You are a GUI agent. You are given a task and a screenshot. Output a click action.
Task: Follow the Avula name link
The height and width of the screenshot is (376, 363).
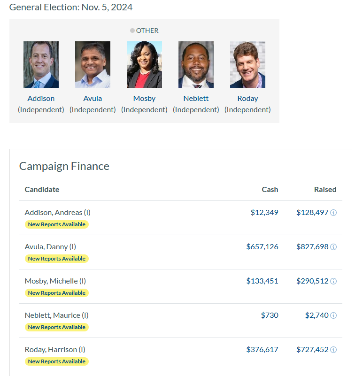93,99
